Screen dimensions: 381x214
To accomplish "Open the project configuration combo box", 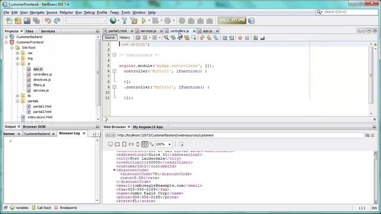I will pos(86,21).
